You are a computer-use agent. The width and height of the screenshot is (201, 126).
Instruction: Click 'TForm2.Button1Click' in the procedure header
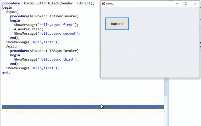coord(41,3)
